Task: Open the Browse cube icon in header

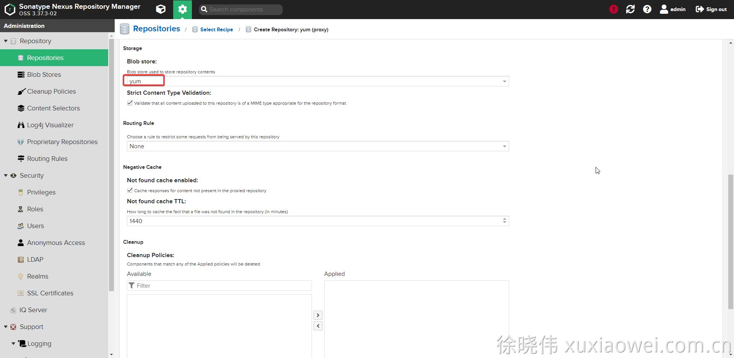Action: (161, 9)
